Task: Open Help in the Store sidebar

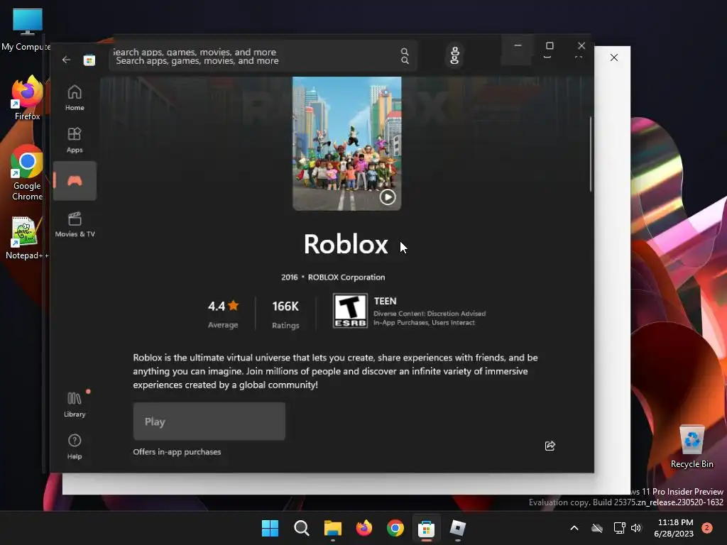Action: coord(75,447)
